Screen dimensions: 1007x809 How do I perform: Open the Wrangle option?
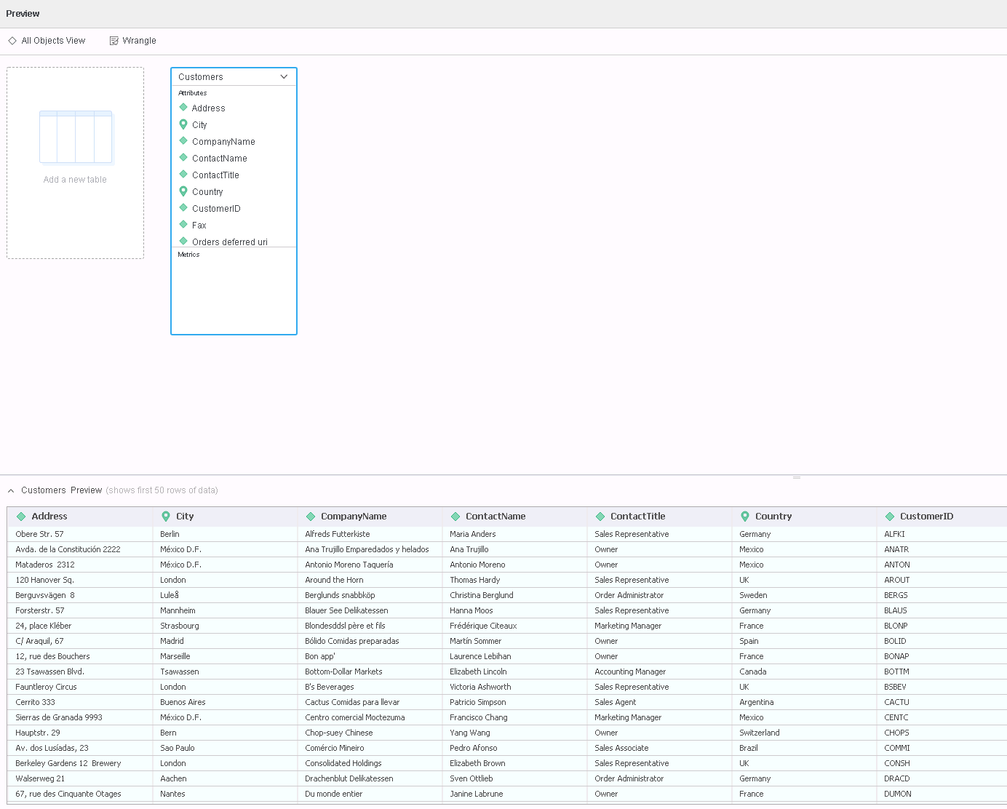pyautogui.click(x=139, y=41)
